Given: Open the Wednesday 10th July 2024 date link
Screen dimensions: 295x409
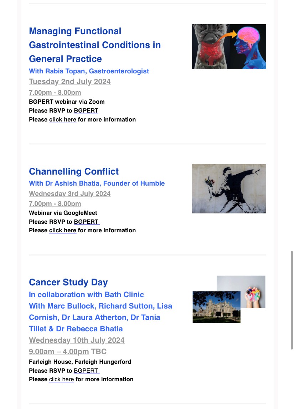Looking at the screenshot, I should [77, 340].
